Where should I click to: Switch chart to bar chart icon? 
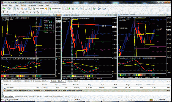pos(65,8)
